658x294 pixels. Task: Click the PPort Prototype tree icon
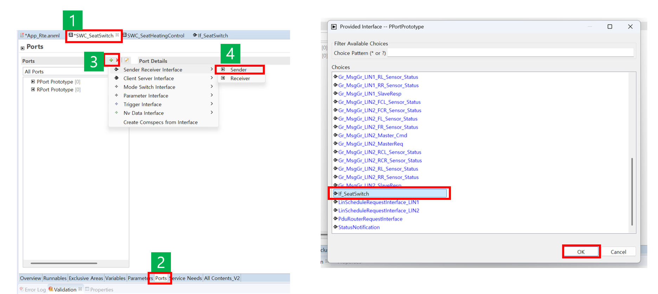pos(33,82)
